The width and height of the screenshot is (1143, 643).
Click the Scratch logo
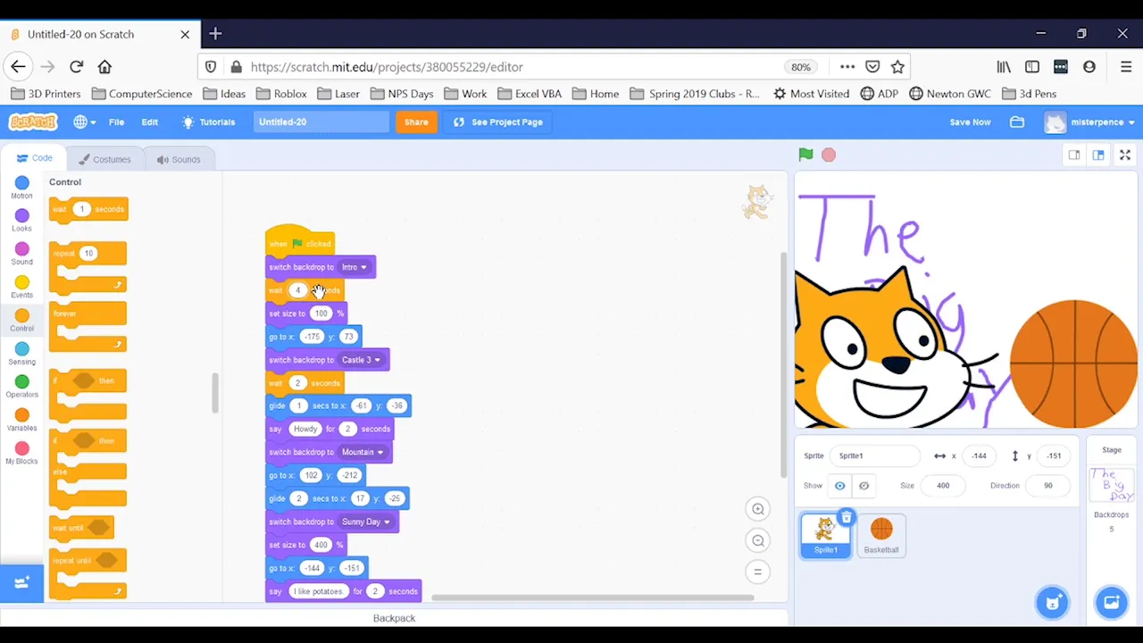point(33,121)
